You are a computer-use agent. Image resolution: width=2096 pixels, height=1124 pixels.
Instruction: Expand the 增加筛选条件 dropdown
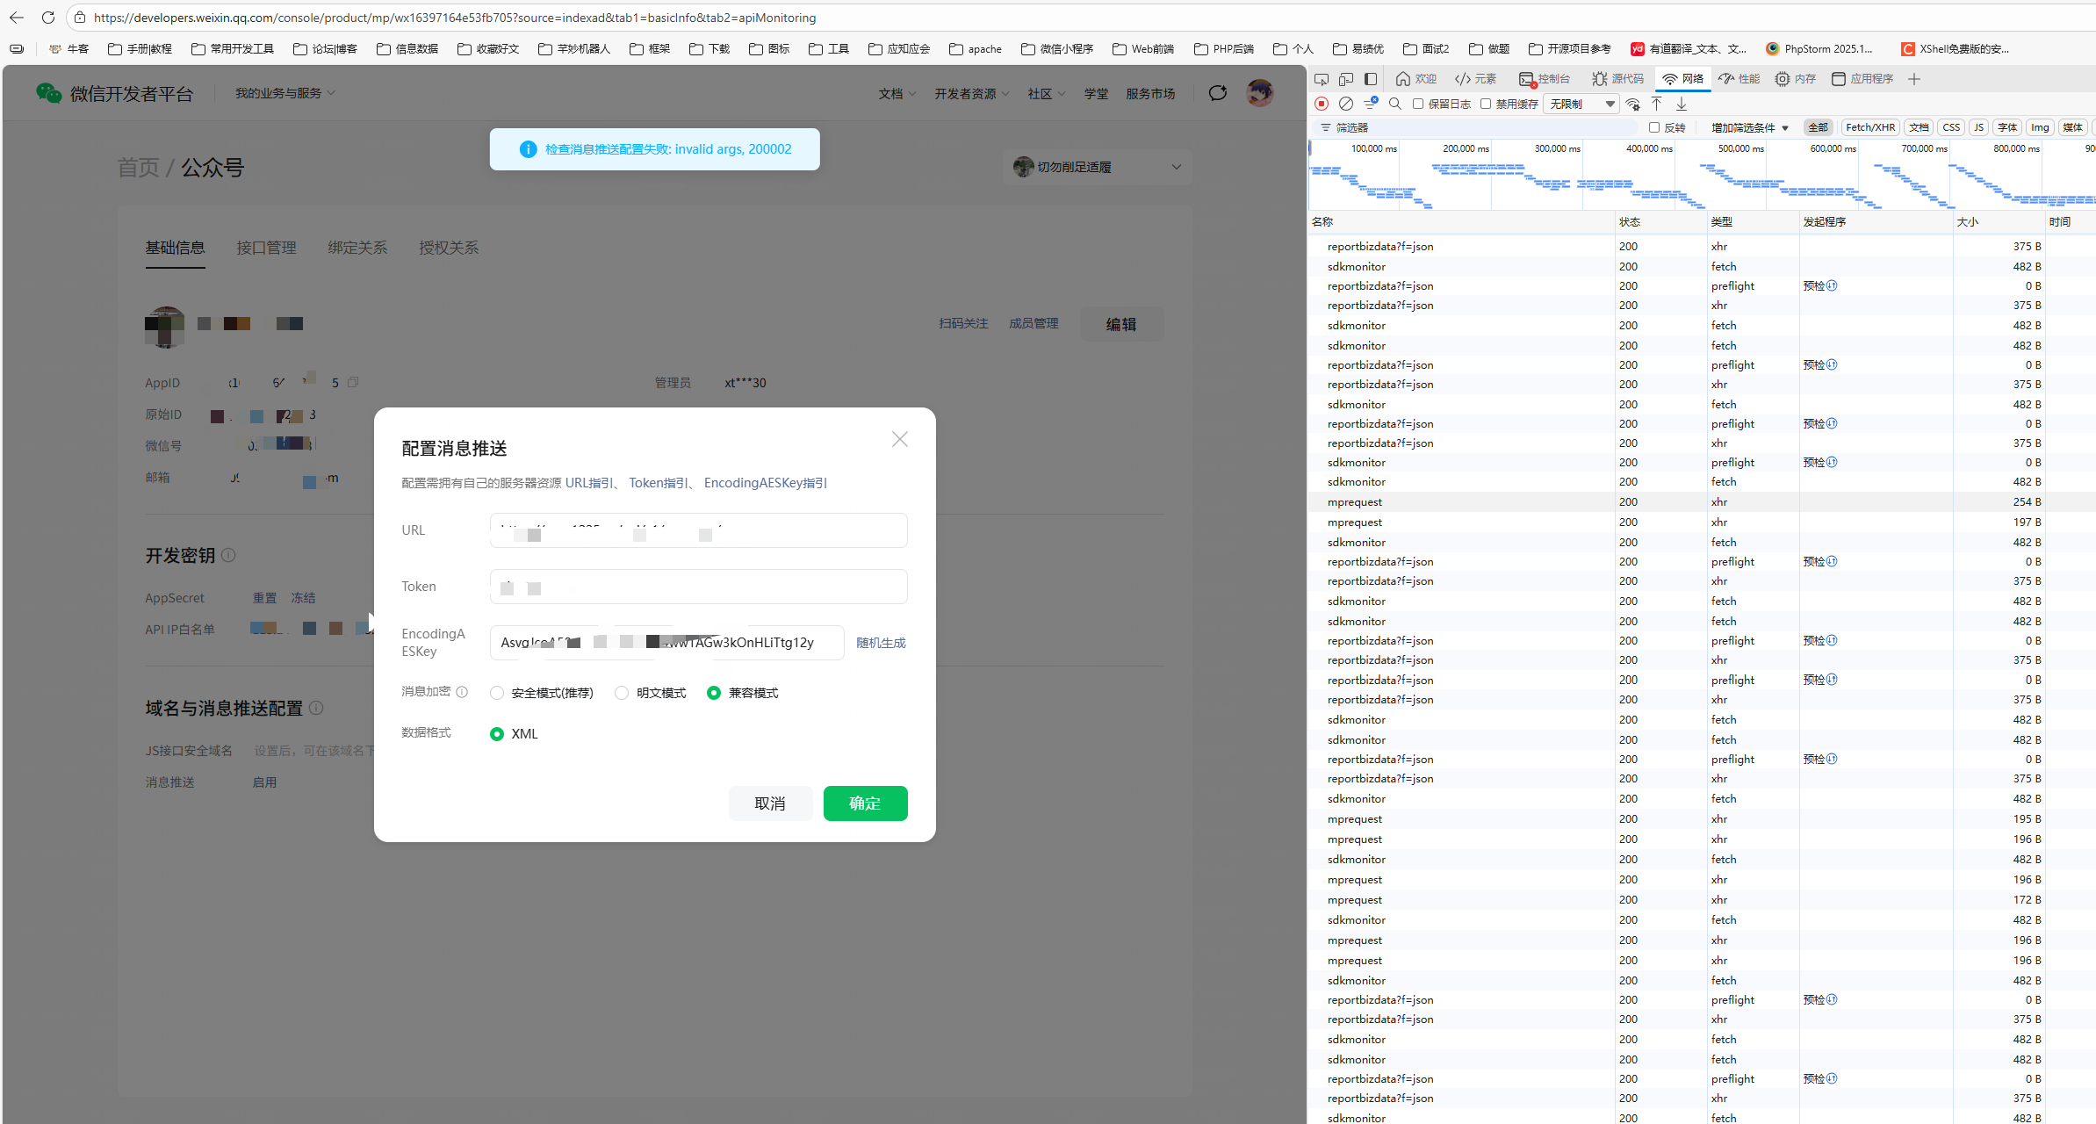1749,127
